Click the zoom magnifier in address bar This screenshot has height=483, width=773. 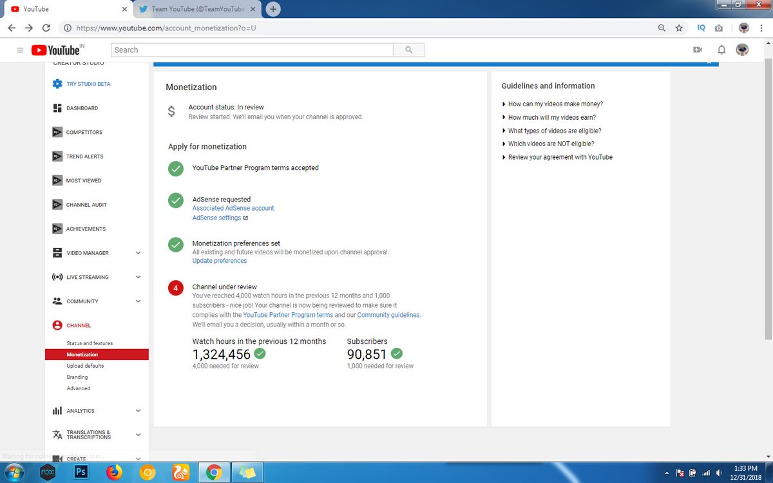point(662,28)
